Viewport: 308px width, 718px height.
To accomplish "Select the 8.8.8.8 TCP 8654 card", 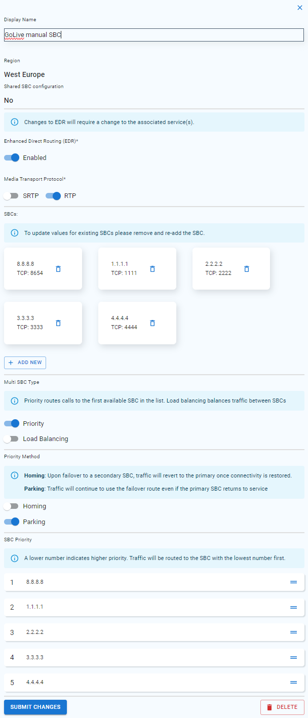I will tap(43, 268).
